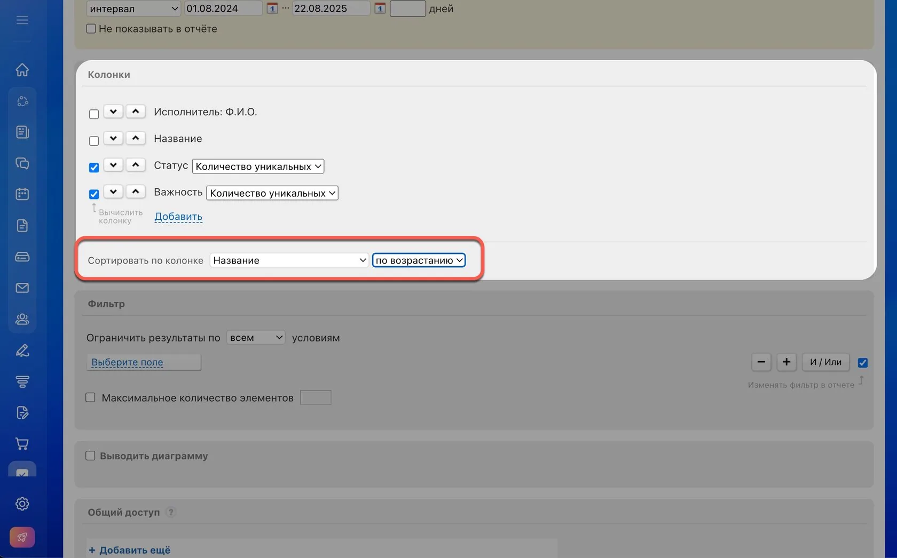Click the Добавить column link
897x558 pixels.
tap(178, 217)
